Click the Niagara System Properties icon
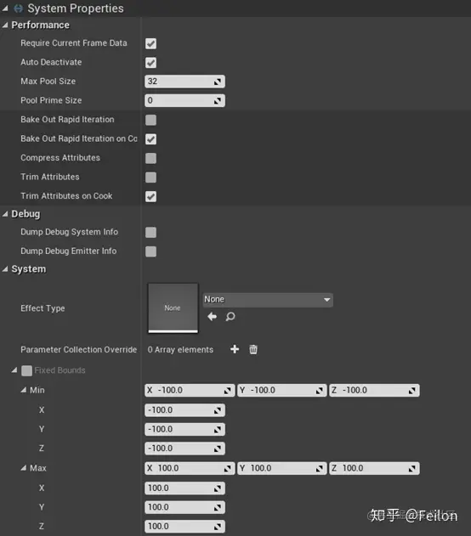The image size is (471, 536). click(19, 8)
